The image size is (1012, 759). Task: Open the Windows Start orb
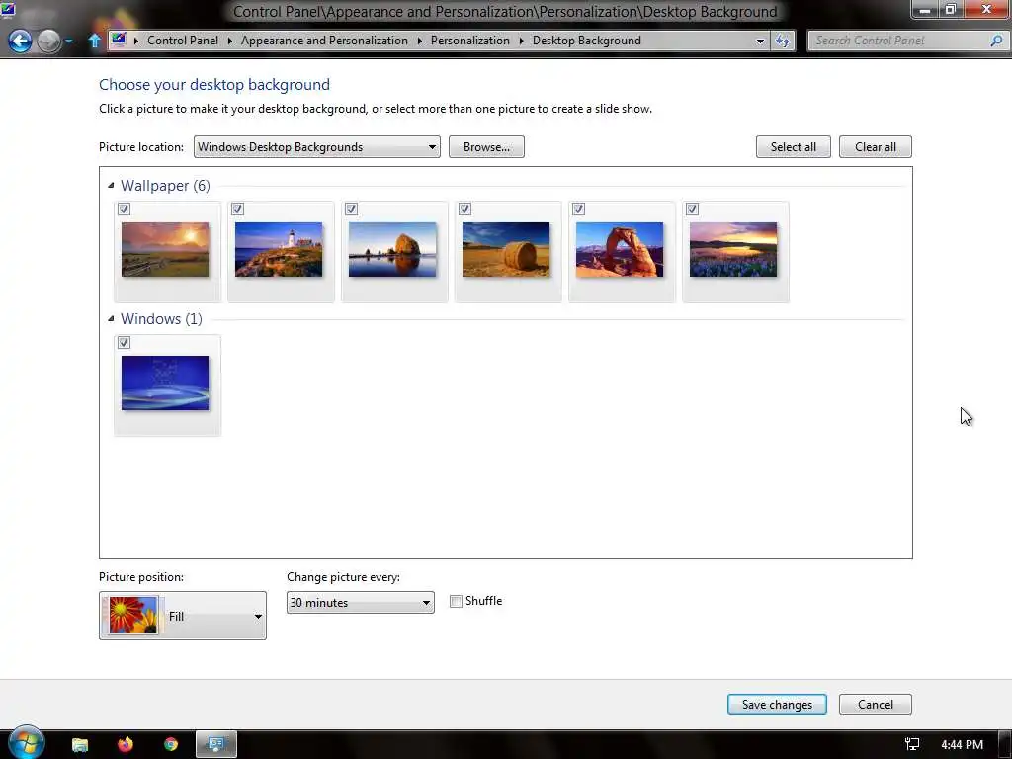click(26, 743)
